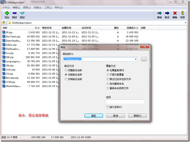190x142 pixels.
Task: Click the Remote.zip archive icon
Action: pyautogui.click(x=4, y=78)
